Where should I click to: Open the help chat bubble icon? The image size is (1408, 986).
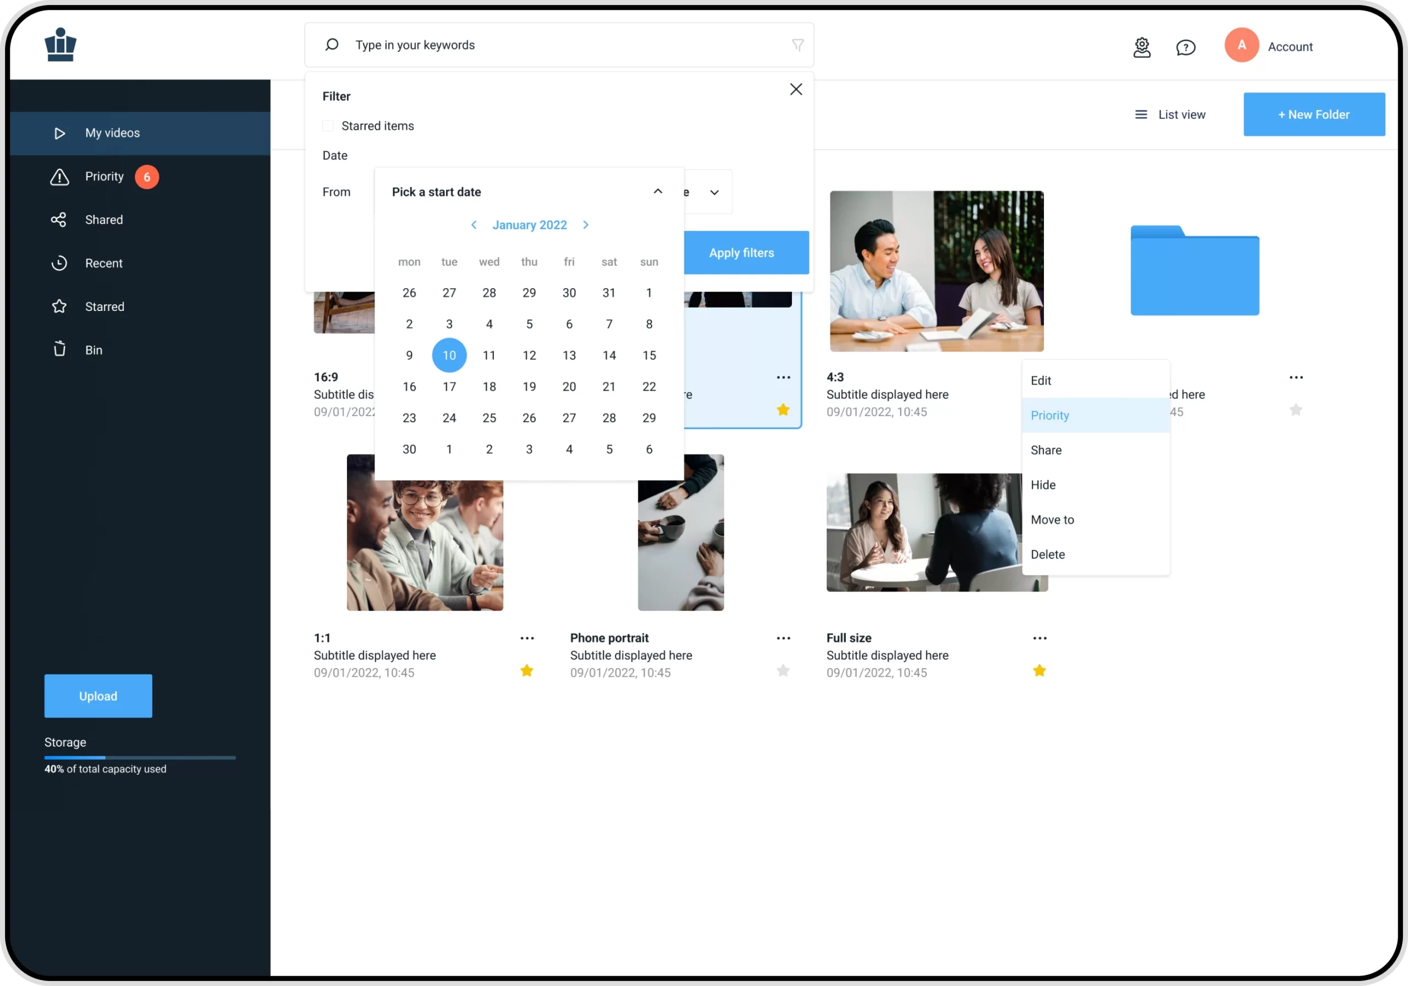(x=1185, y=47)
